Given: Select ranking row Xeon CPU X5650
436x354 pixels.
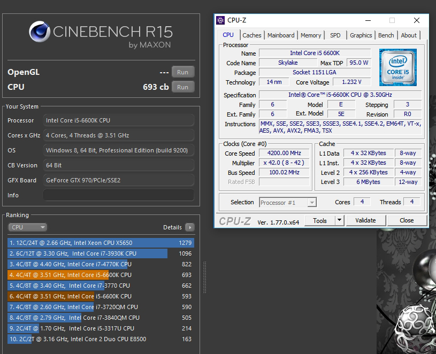Looking at the screenshot, I should pyautogui.click(x=101, y=243).
